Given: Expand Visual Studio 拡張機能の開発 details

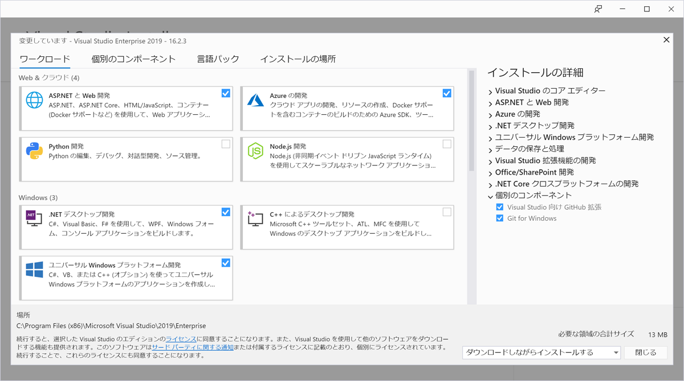Looking at the screenshot, I should point(490,161).
